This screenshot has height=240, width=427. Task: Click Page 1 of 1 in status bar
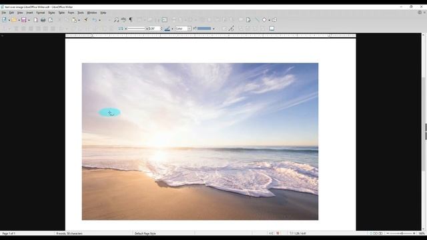9,233
